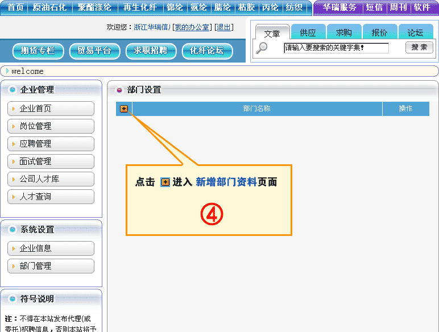
Task: Click the 符号说明 panel header icon
Action: pos(13,299)
